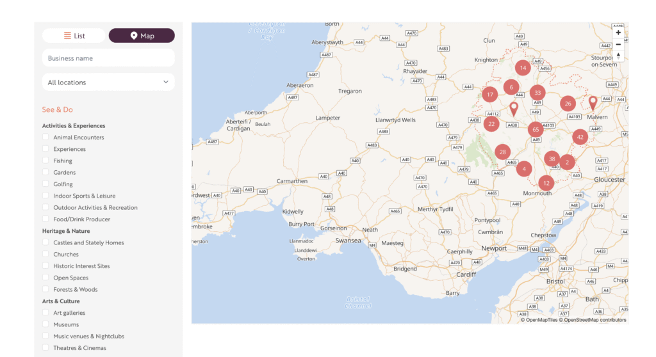Check Castles and Stately Homes filter
656x357 pixels.
click(x=45, y=242)
